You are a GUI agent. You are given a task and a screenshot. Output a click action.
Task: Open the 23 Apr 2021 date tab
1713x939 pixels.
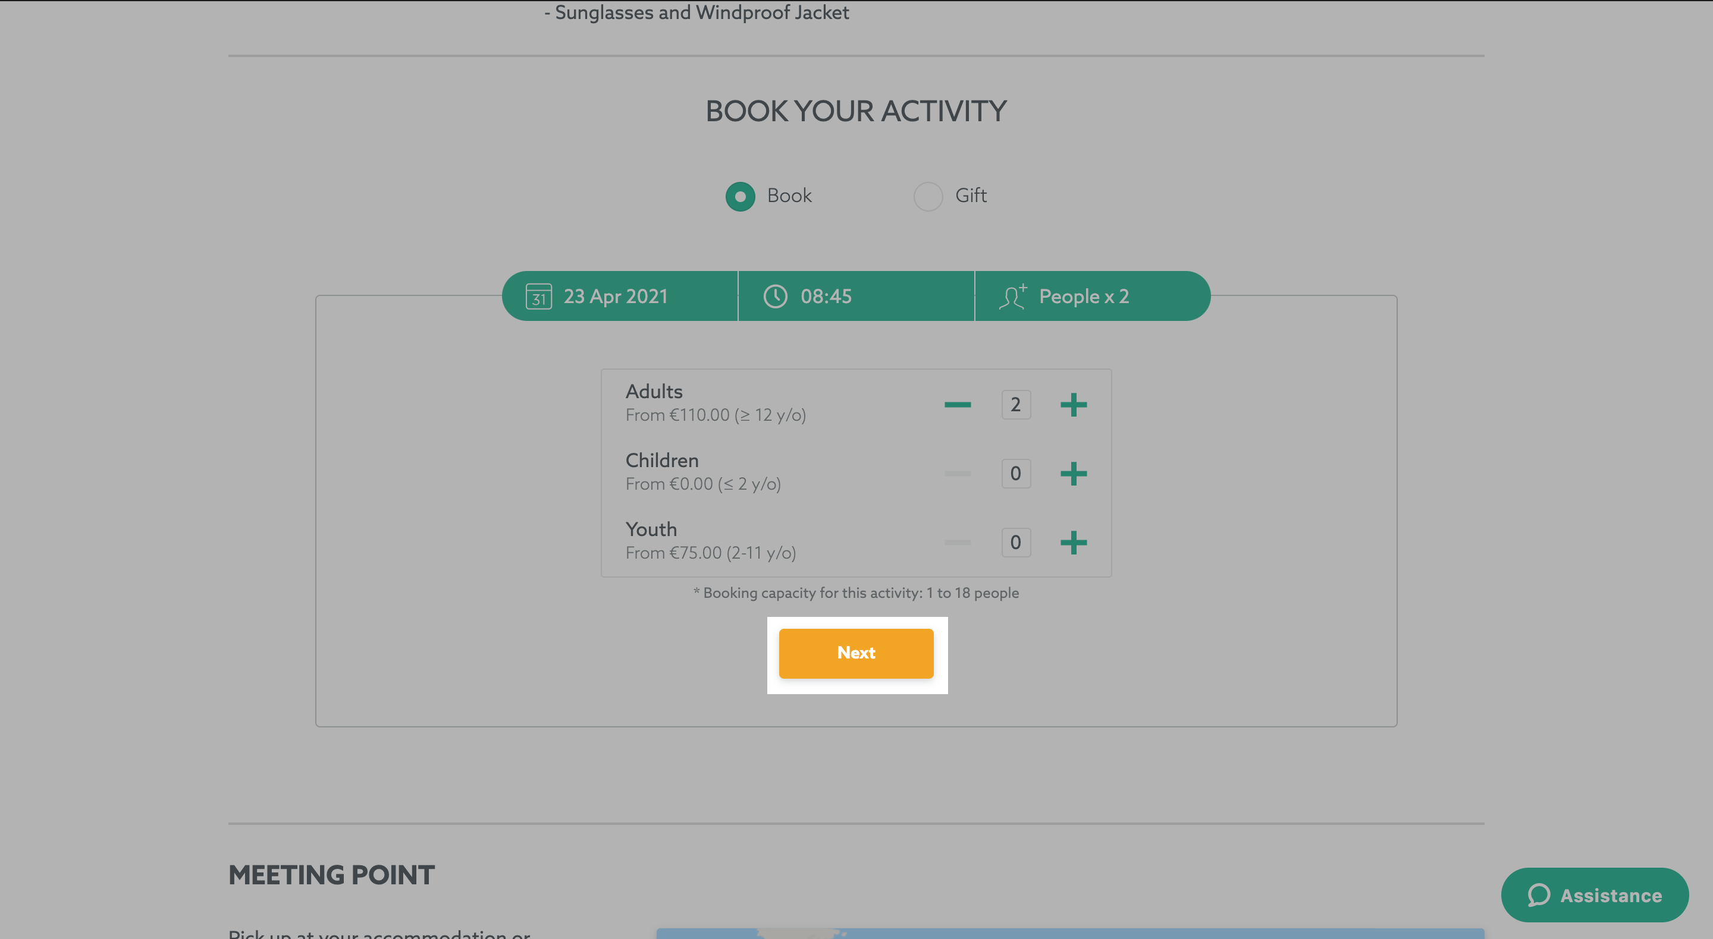point(620,297)
